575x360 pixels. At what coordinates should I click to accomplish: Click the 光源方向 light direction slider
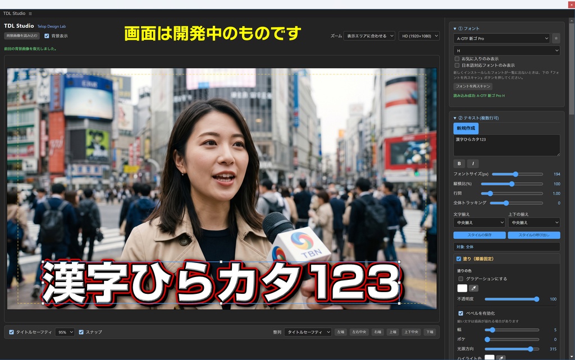(512, 349)
